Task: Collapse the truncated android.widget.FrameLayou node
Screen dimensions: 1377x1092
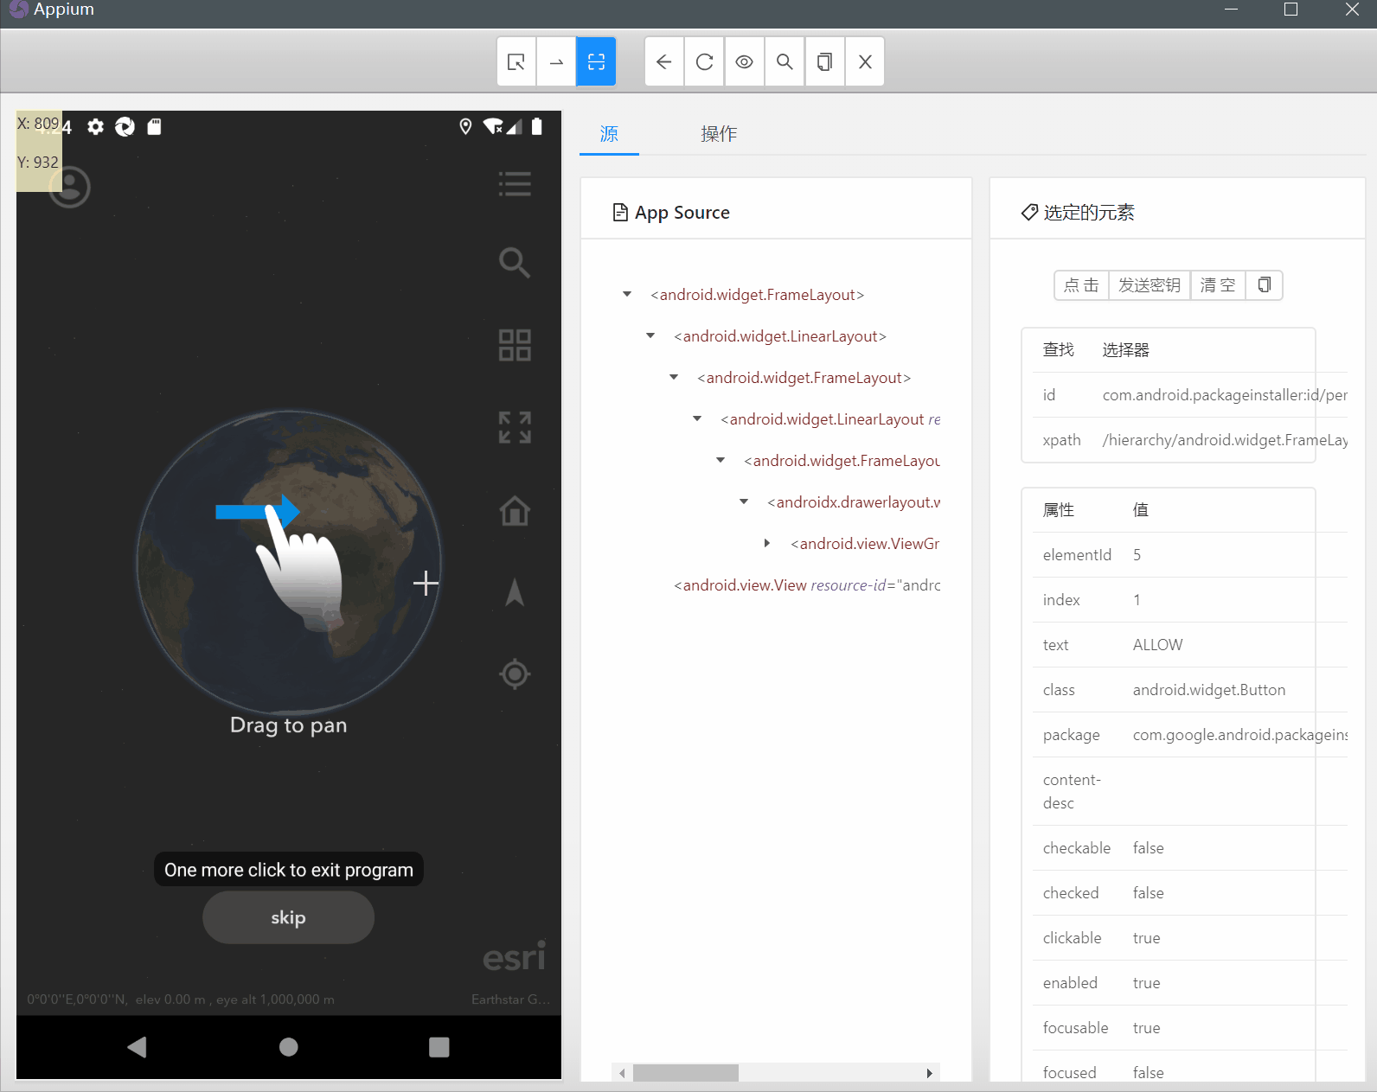Action: point(721,461)
